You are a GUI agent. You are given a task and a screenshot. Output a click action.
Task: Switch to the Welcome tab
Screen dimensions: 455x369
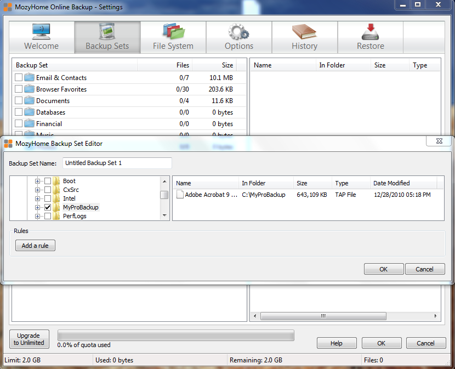pyautogui.click(x=42, y=37)
